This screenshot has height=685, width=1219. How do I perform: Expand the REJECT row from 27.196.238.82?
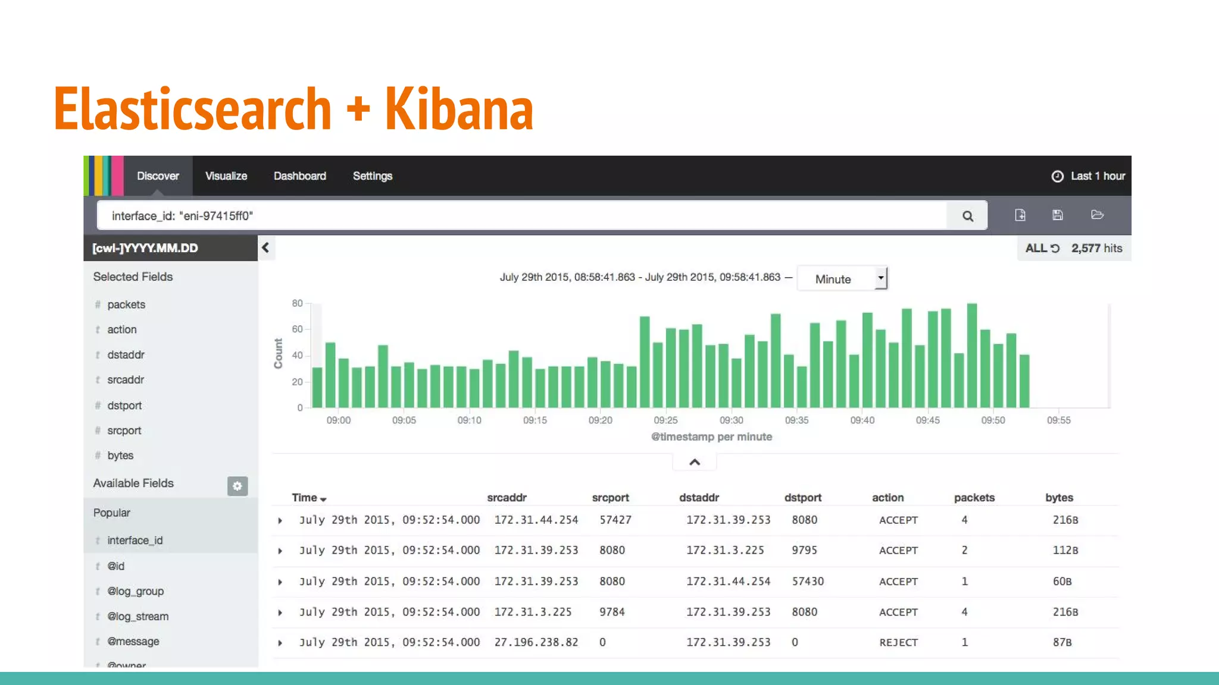(280, 643)
